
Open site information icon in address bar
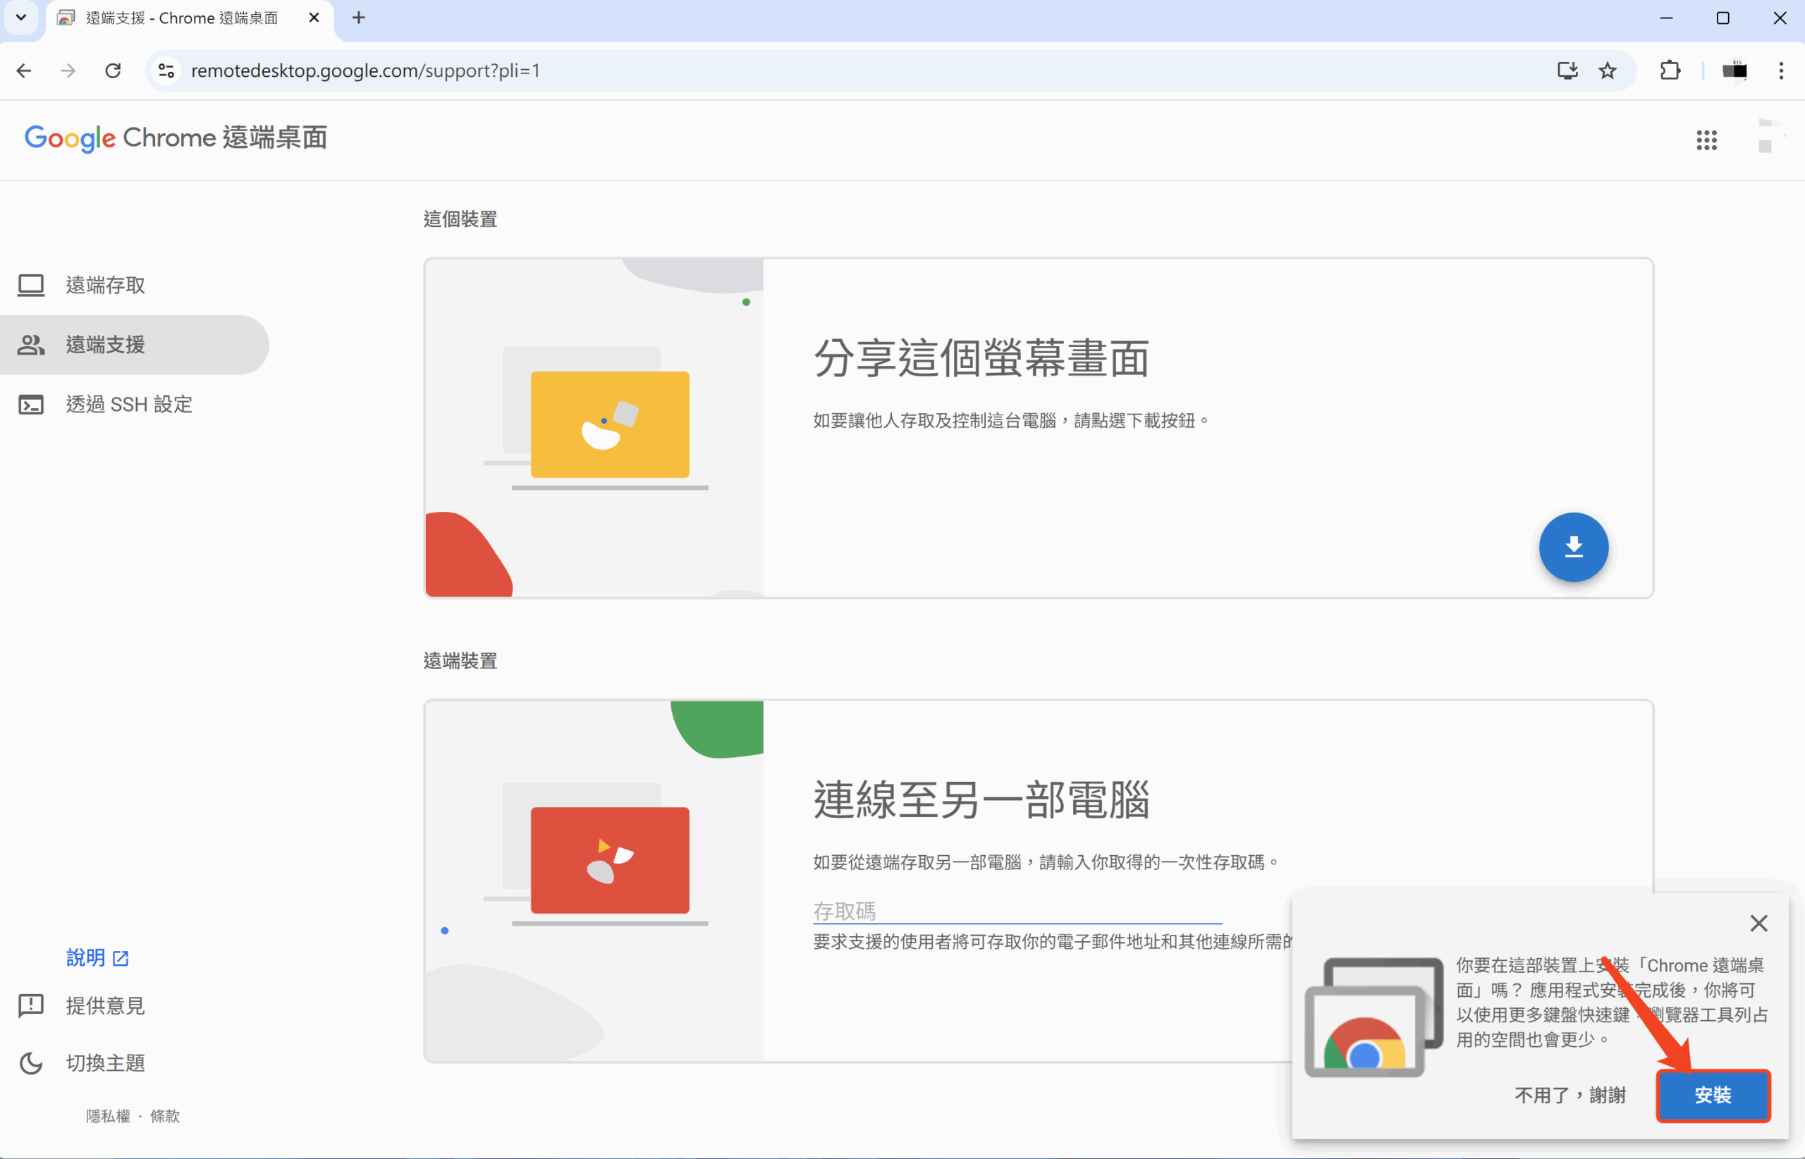(x=166, y=70)
